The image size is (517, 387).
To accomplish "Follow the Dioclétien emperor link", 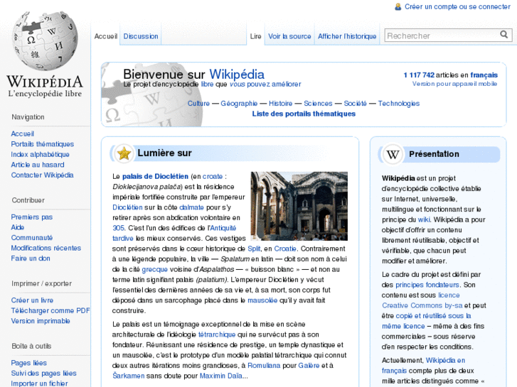I will pos(127,207).
